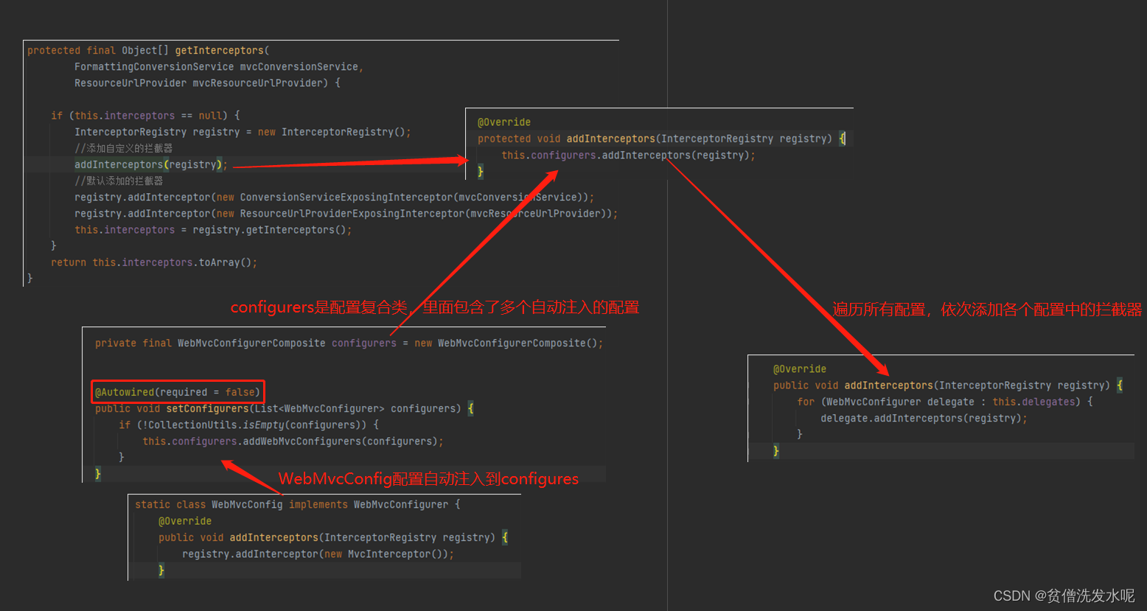Click 'public void setConfigurers(List<WebMvcConfigurer> configurers) {' line
This screenshot has width=1147, height=611.
pos(284,408)
